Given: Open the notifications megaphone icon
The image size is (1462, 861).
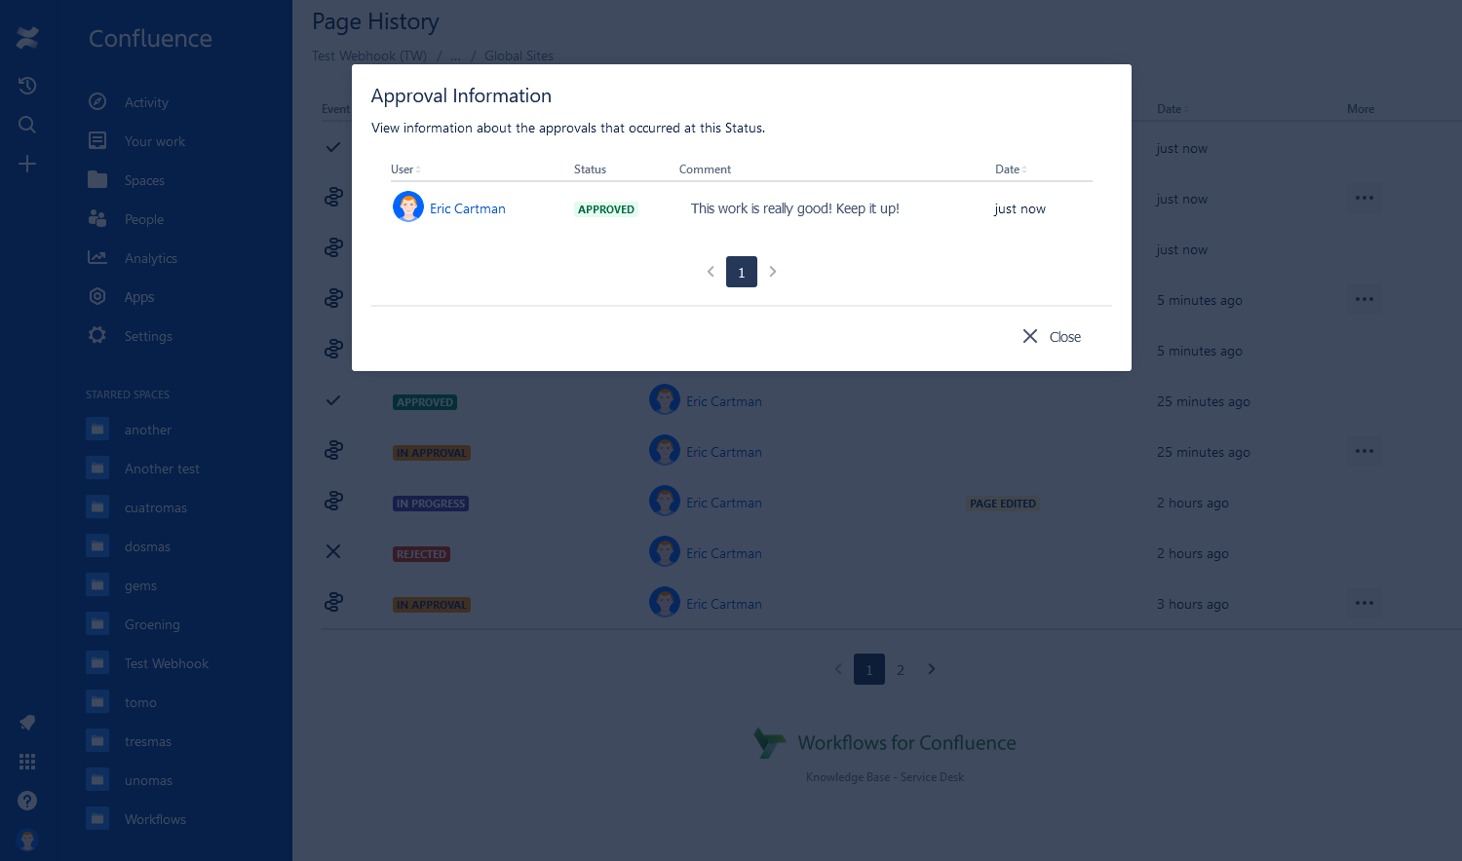Looking at the screenshot, I should 27,723.
